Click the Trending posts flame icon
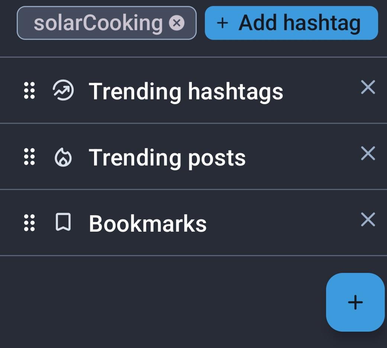The height and width of the screenshot is (348, 387). tap(63, 157)
